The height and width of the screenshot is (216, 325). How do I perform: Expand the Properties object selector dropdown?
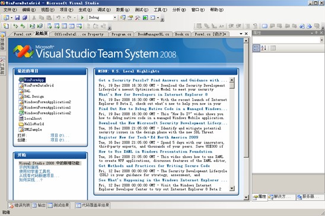tap(321, 40)
